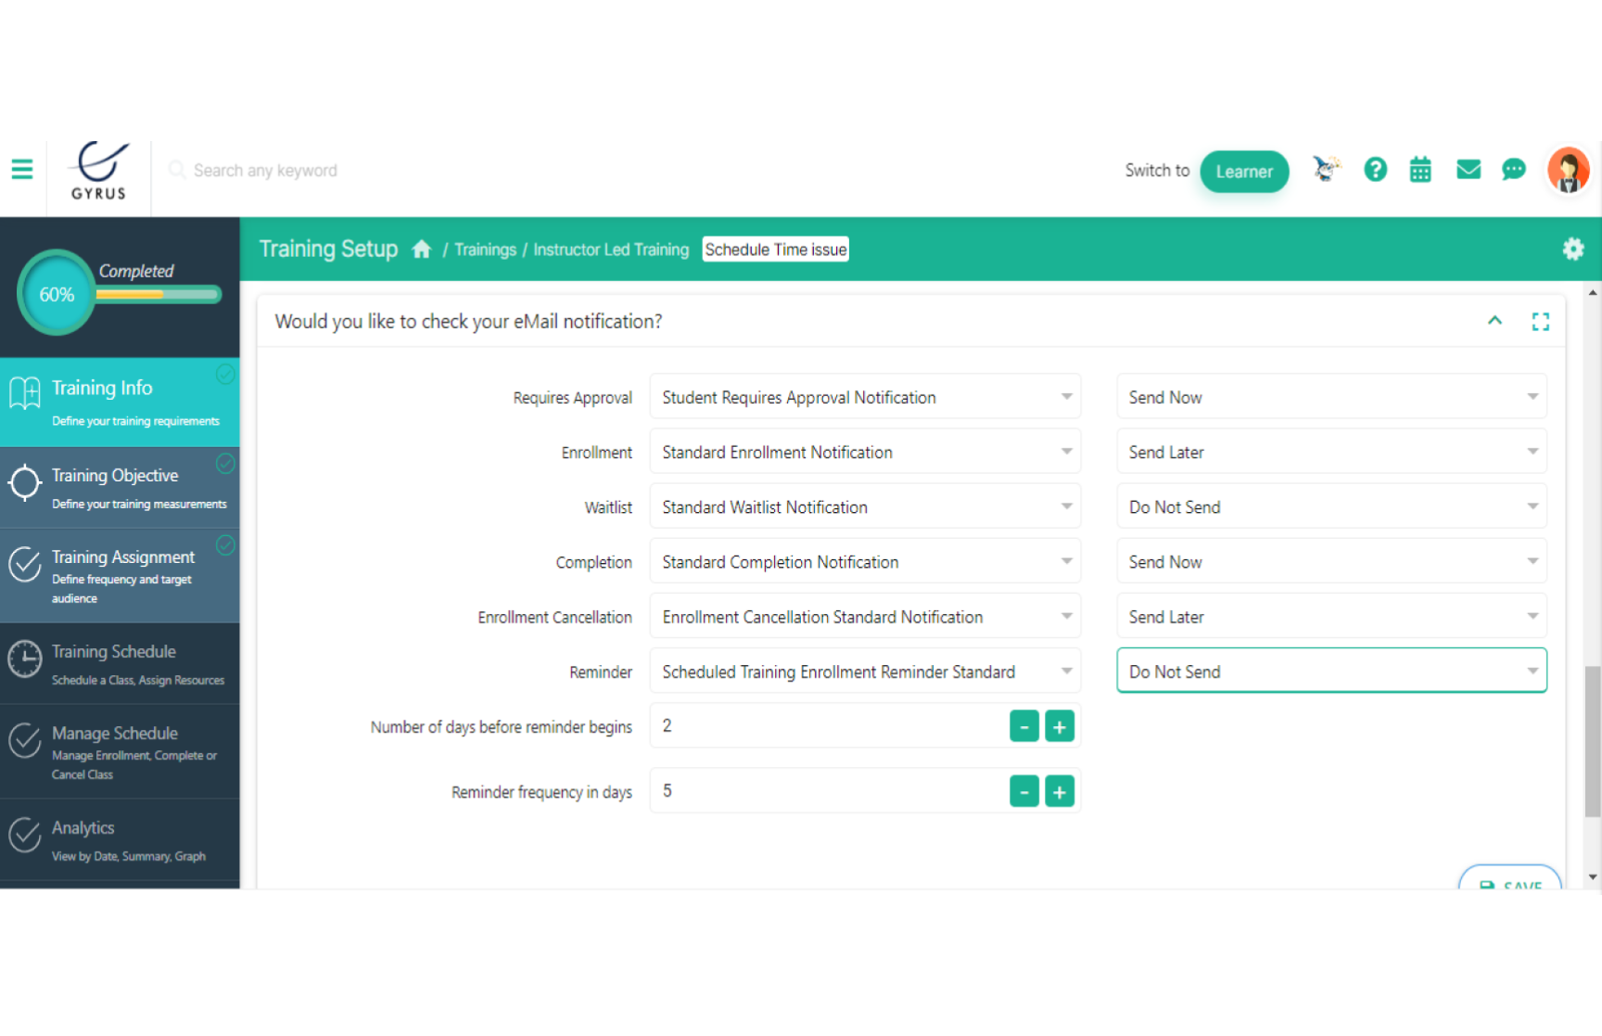Click the Training Info completed checkmark
Image resolution: width=1602 pixels, height=1036 pixels.
point(225,374)
